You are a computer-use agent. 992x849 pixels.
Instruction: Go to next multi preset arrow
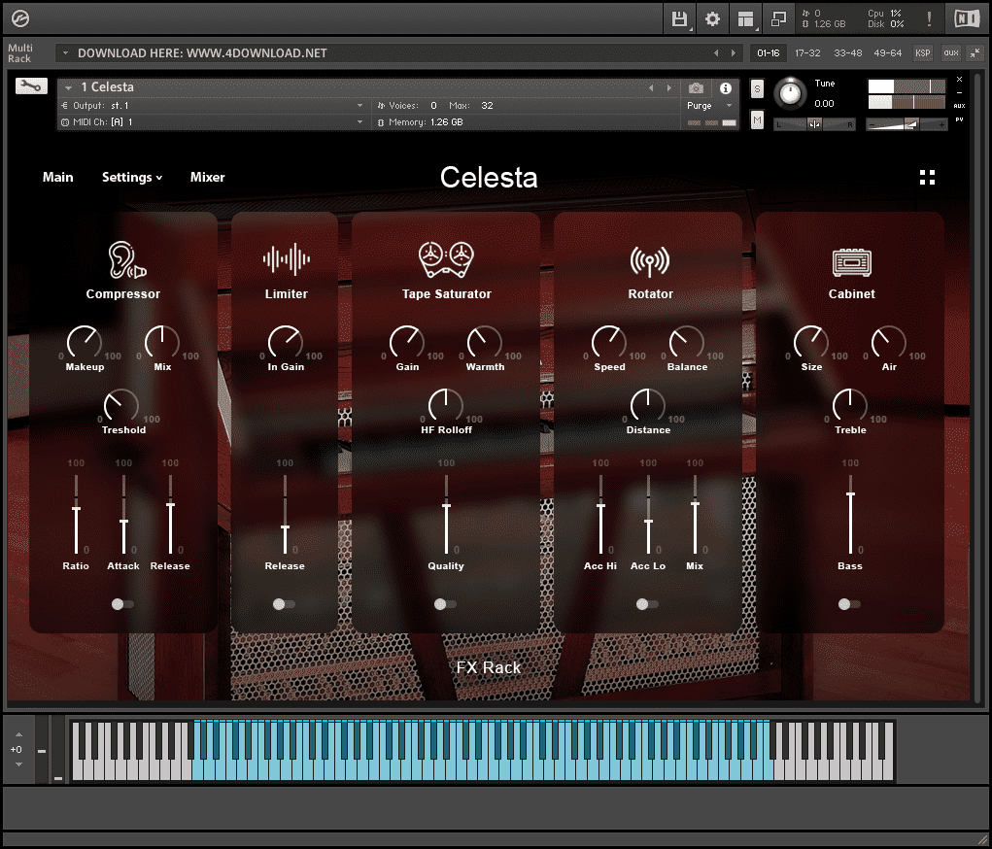734,53
